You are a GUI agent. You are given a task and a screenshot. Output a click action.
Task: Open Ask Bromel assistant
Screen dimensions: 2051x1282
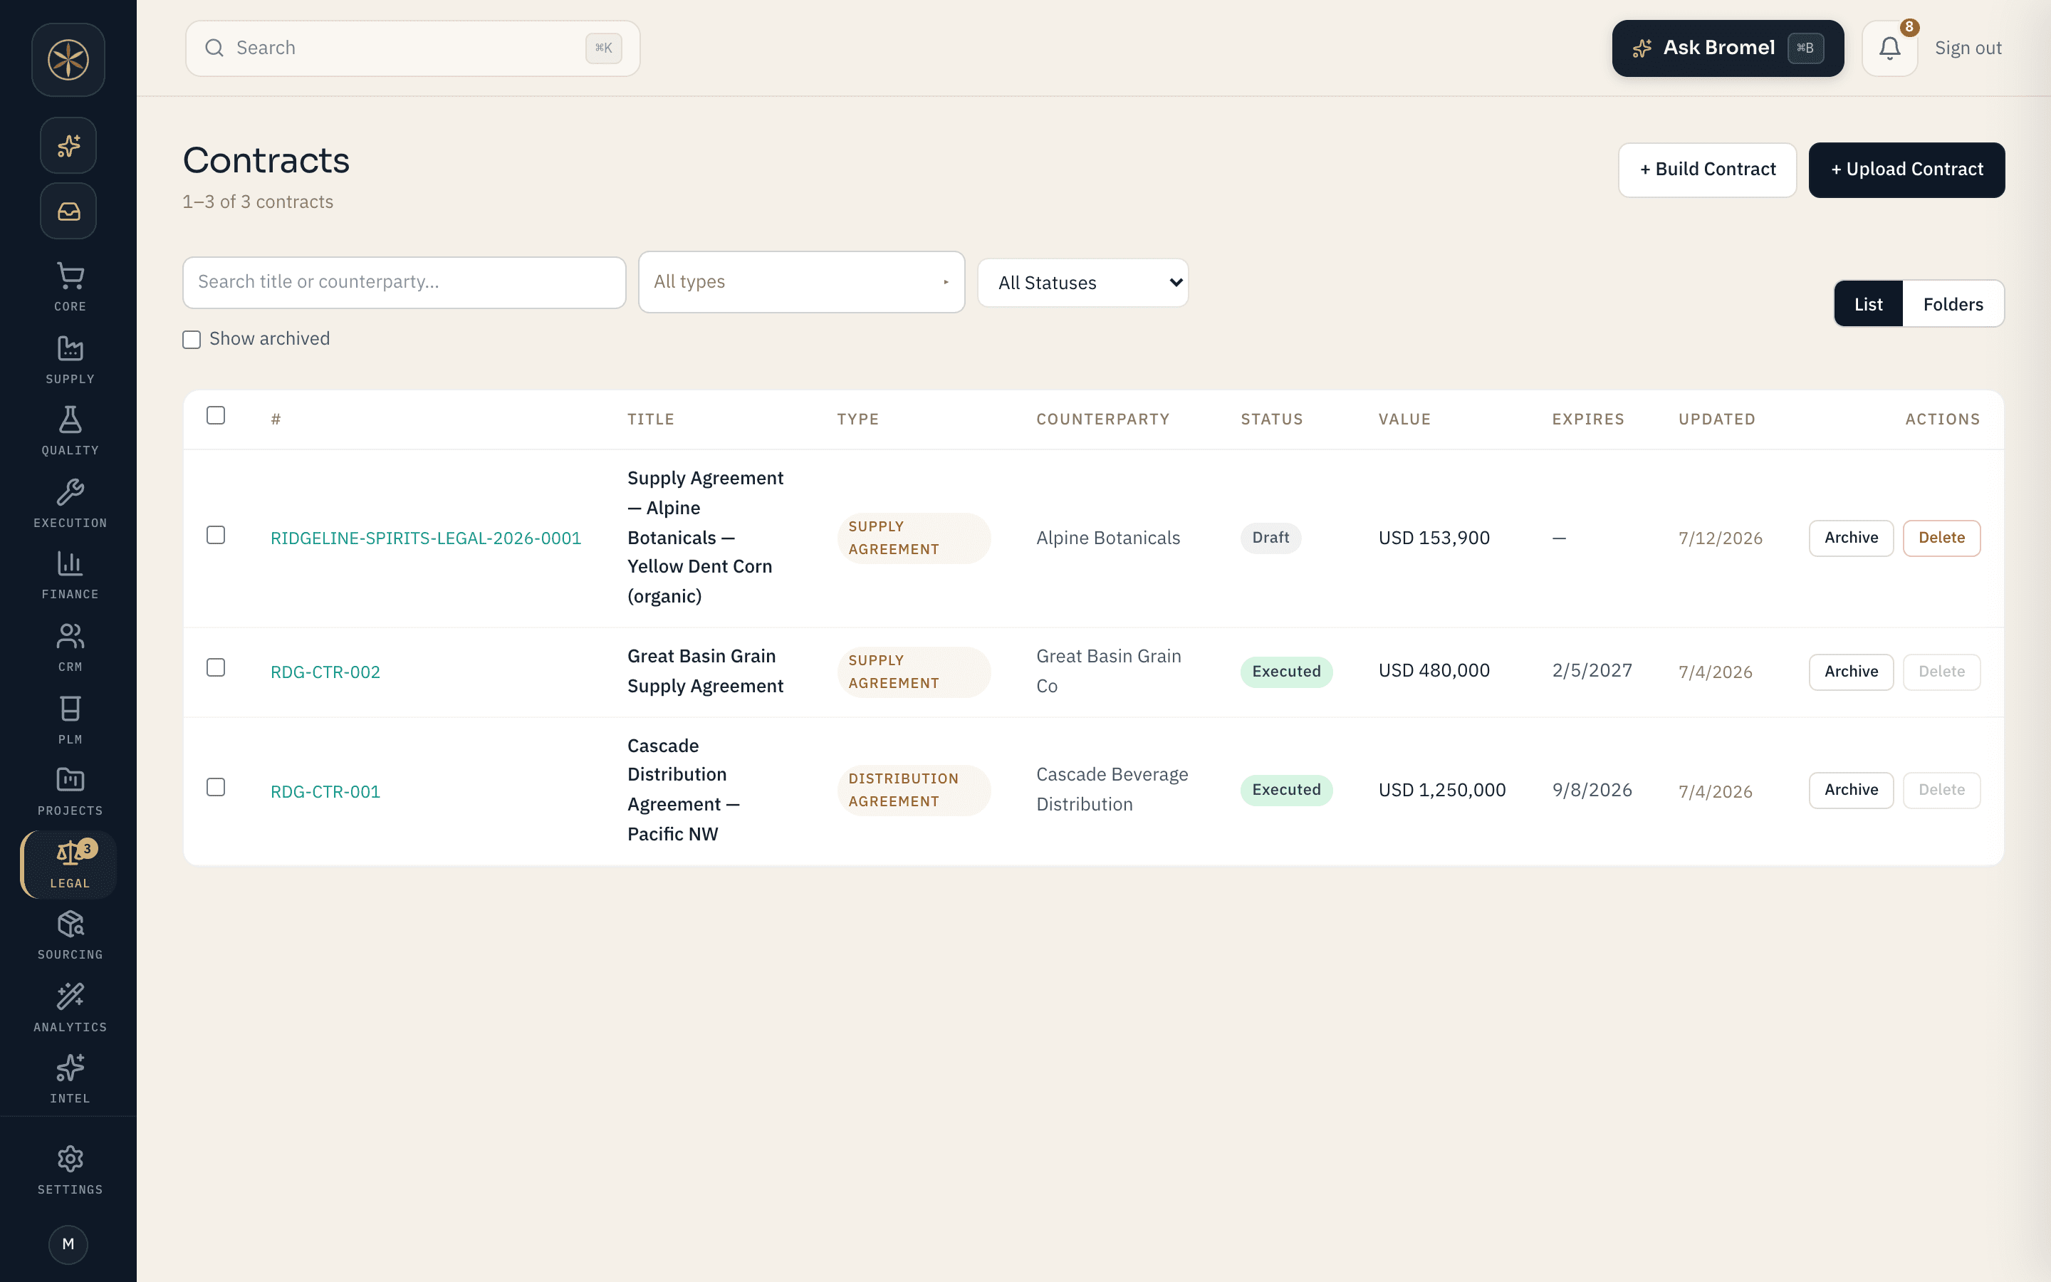tap(1727, 48)
